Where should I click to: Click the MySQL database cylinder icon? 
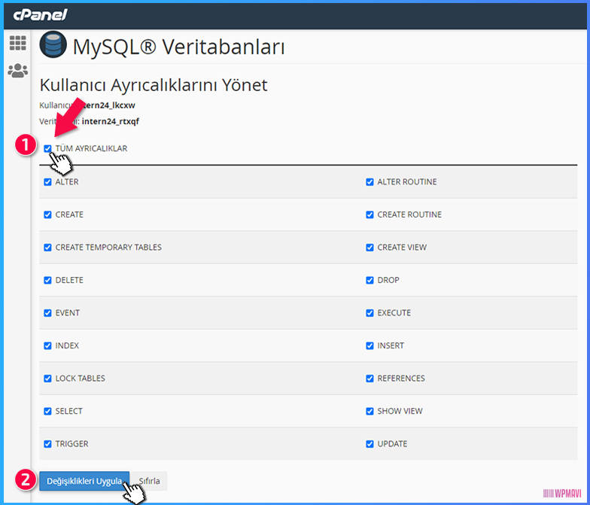click(x=53, y=44)
